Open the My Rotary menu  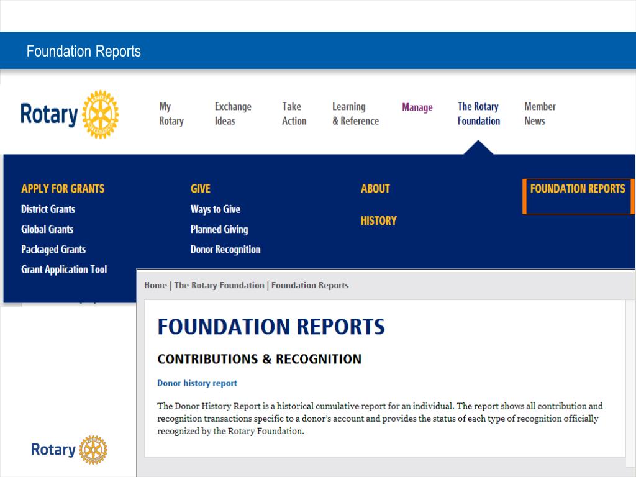[x=171, y=114]
